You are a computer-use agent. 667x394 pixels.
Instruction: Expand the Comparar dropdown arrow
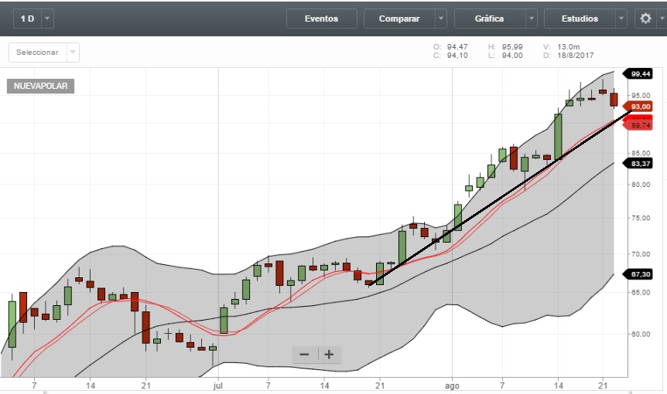pos(441,19)
